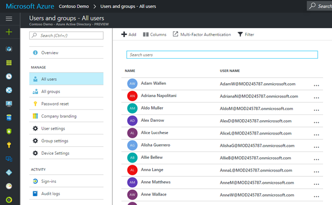Click the Search users field

[222, 55]
